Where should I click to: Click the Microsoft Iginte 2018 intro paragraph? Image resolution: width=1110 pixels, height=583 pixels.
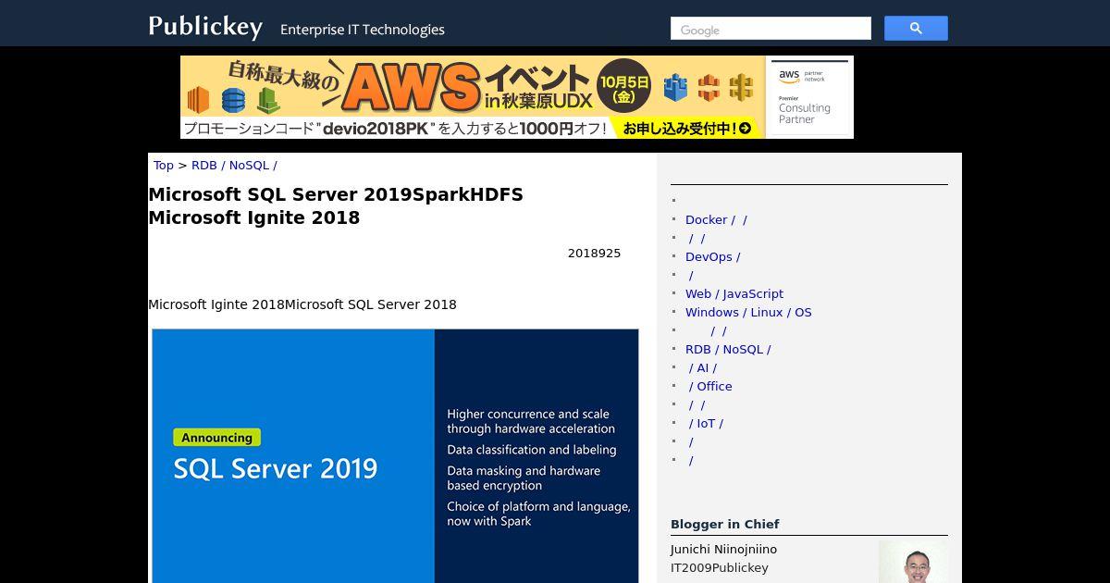pos(302,304)
